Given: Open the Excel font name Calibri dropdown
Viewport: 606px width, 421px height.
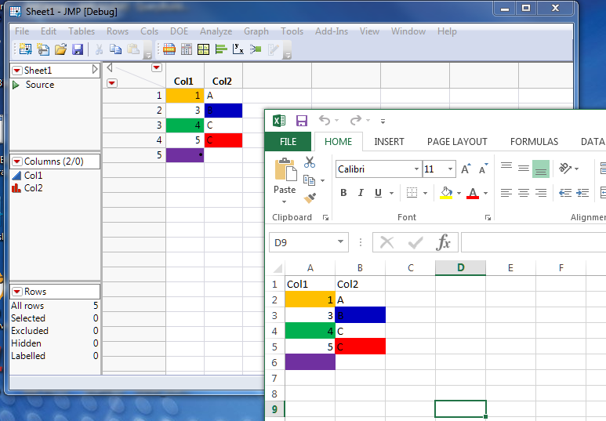Looking at the screenshot, I should click(416, 169).
